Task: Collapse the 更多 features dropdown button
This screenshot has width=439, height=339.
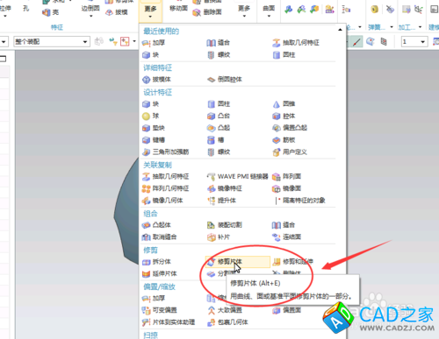Action: (x=150, y=11)
